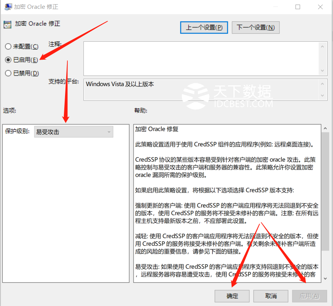Open the 保护级别 dropdown showing 易受攻击
This screenshot has width=333, height=306.
[73, 132]
